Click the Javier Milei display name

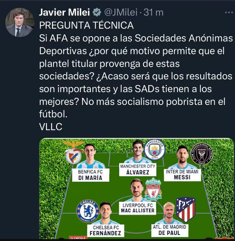[64, 12]
